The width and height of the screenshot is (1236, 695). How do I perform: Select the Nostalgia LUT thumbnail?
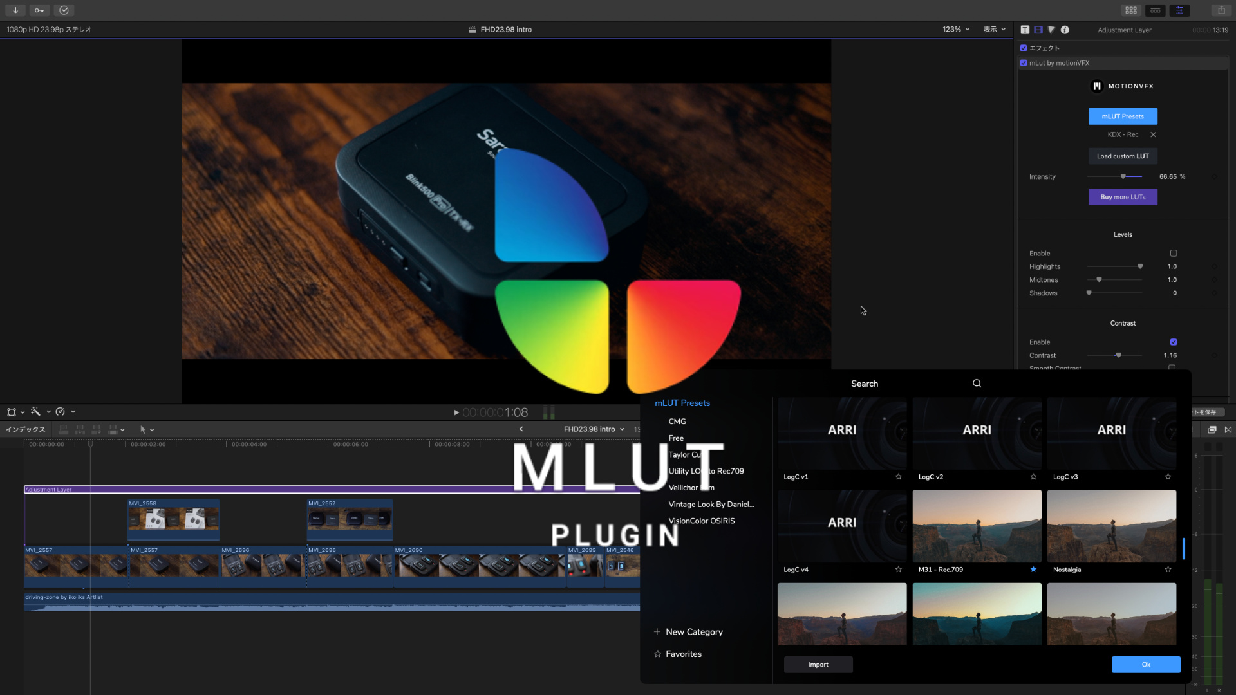pos(1112,526)
